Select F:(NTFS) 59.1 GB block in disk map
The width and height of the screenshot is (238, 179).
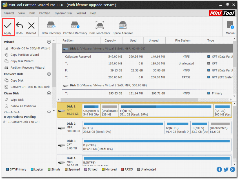click(x=166, y=110)
